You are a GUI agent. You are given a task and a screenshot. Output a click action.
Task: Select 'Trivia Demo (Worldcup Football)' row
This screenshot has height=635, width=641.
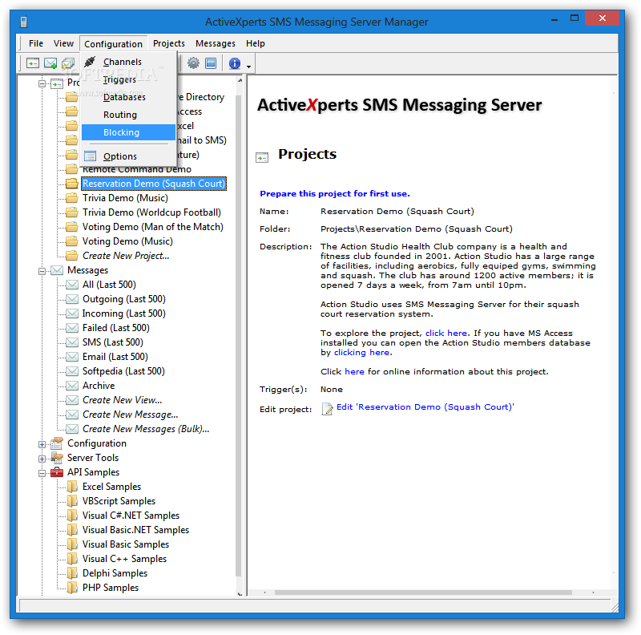(151, 212)
